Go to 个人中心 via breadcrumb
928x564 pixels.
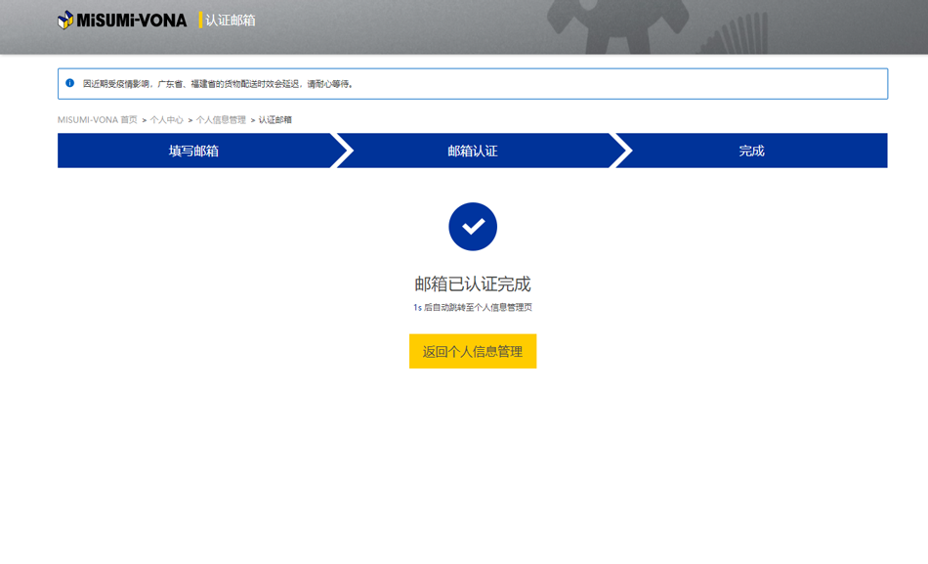166,120
